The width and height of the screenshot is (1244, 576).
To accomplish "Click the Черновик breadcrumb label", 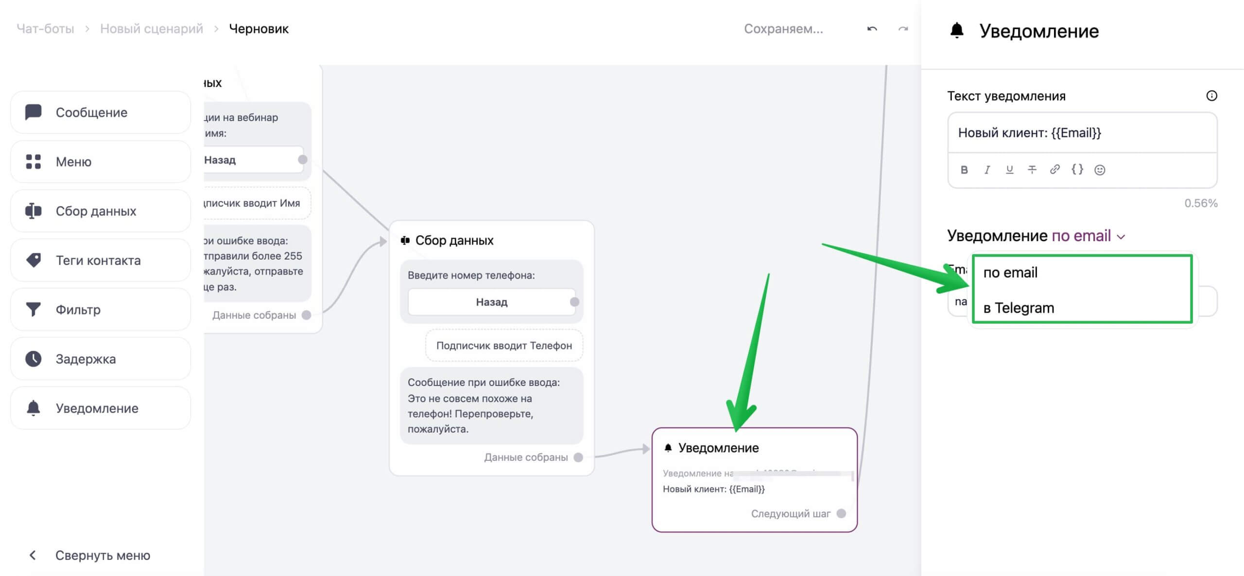I will (259, 29).
